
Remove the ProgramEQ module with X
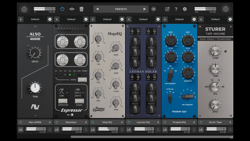click(165, 19)
